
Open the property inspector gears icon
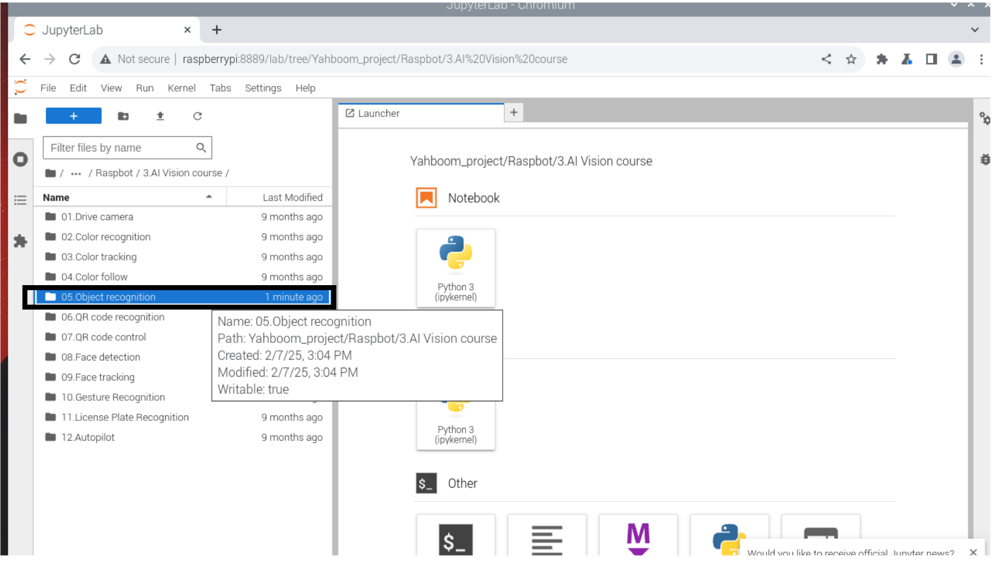(985, 118)
